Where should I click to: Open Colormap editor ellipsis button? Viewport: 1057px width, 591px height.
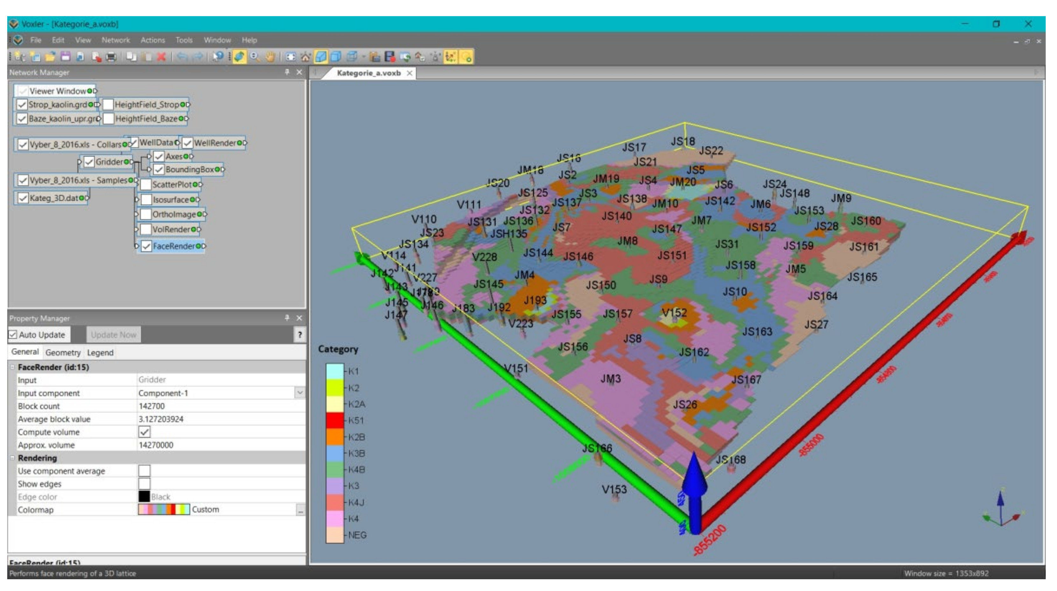301,510
